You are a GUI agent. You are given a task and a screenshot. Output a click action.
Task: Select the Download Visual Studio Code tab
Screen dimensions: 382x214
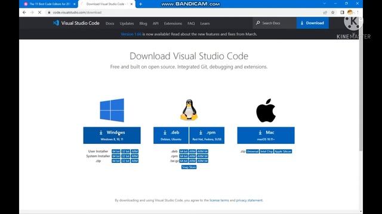(x=107, y=4)
